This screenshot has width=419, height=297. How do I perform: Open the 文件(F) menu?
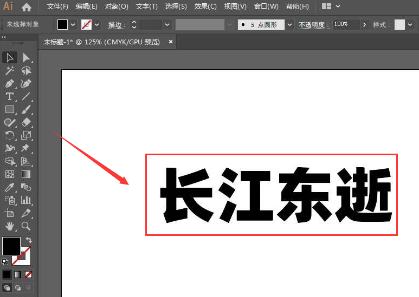pyautogui.click(x=57, y=6)
